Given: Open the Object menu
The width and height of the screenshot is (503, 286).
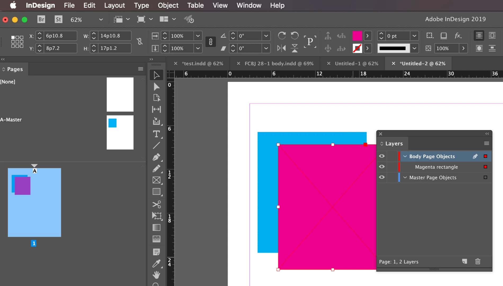Looking at the screenshot, I should click(x=168, y=5).
